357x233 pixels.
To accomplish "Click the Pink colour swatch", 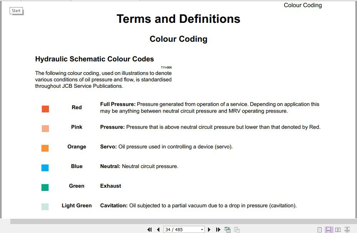I will (45, 128).
